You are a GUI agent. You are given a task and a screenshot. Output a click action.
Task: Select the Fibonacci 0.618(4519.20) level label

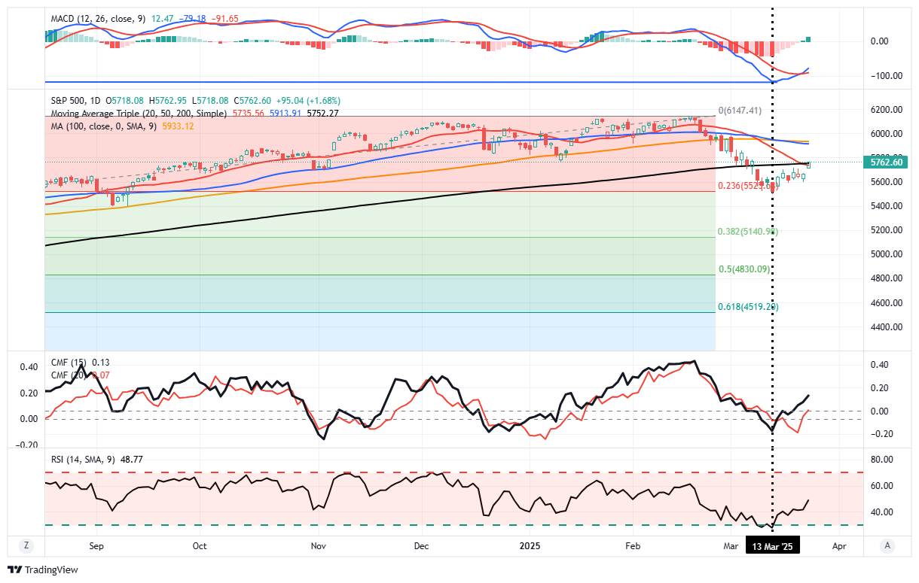(746, 307)
